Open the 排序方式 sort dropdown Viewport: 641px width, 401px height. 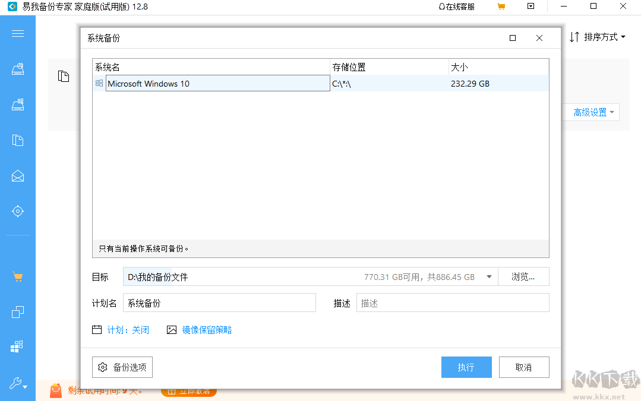(x=598, y=36)
